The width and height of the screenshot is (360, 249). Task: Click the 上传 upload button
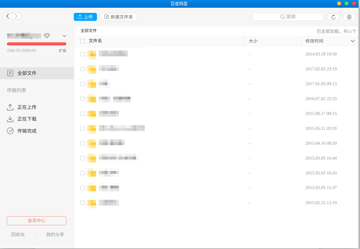(x=85, y=17)
